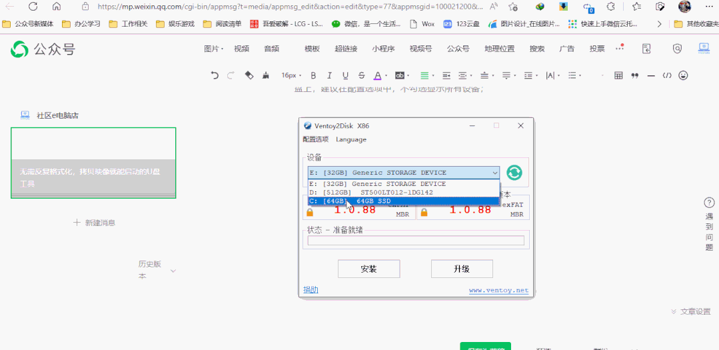This screenshot has height=350, width=719.
Task: Open the 公众号新媒体 bookmark folder
Action: coord(28,24)
